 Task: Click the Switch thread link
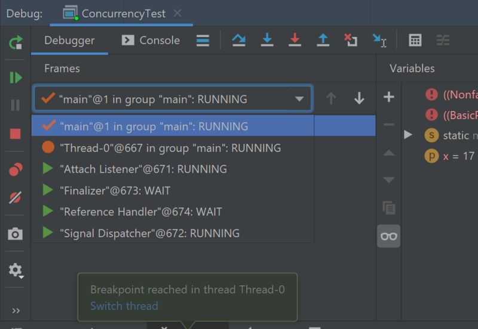[x=124, y=306]
